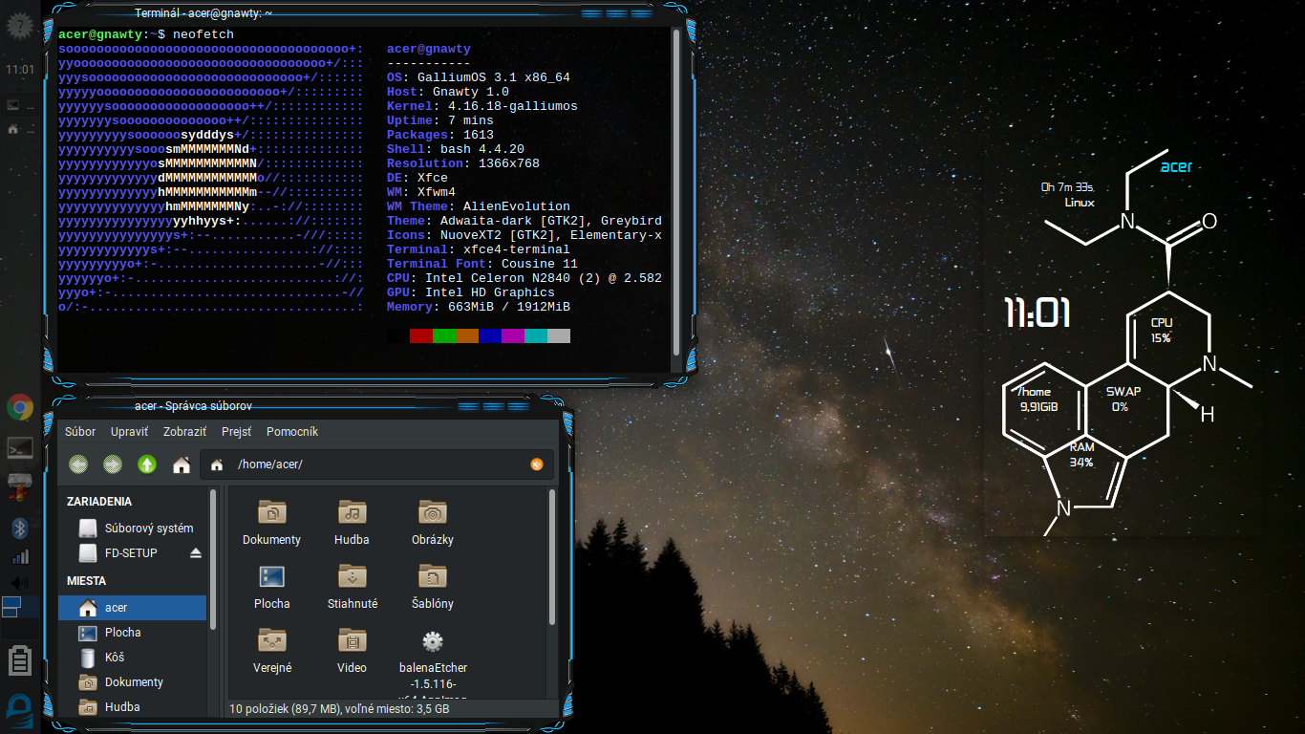
Task: Go to parent folder with green up arrow
Action: [147, 464]
